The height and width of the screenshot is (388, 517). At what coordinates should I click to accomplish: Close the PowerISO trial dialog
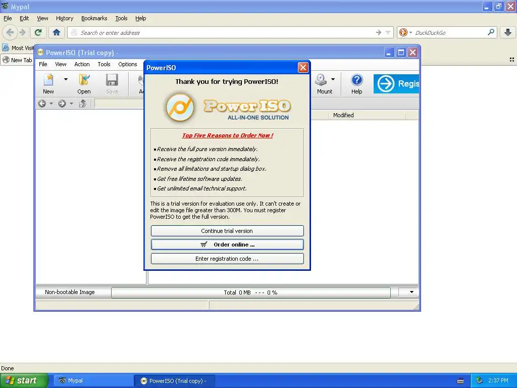303,67
